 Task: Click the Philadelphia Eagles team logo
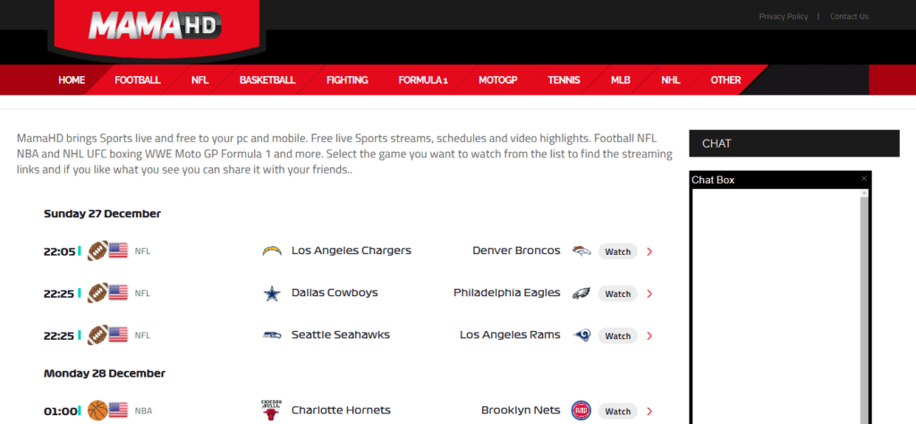581,293
